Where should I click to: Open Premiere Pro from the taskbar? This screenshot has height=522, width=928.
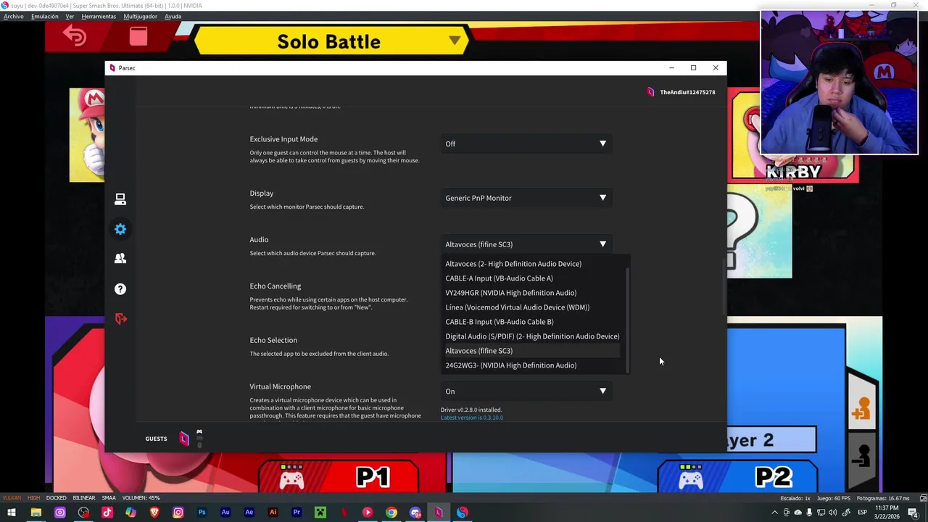tap(297, 513)
